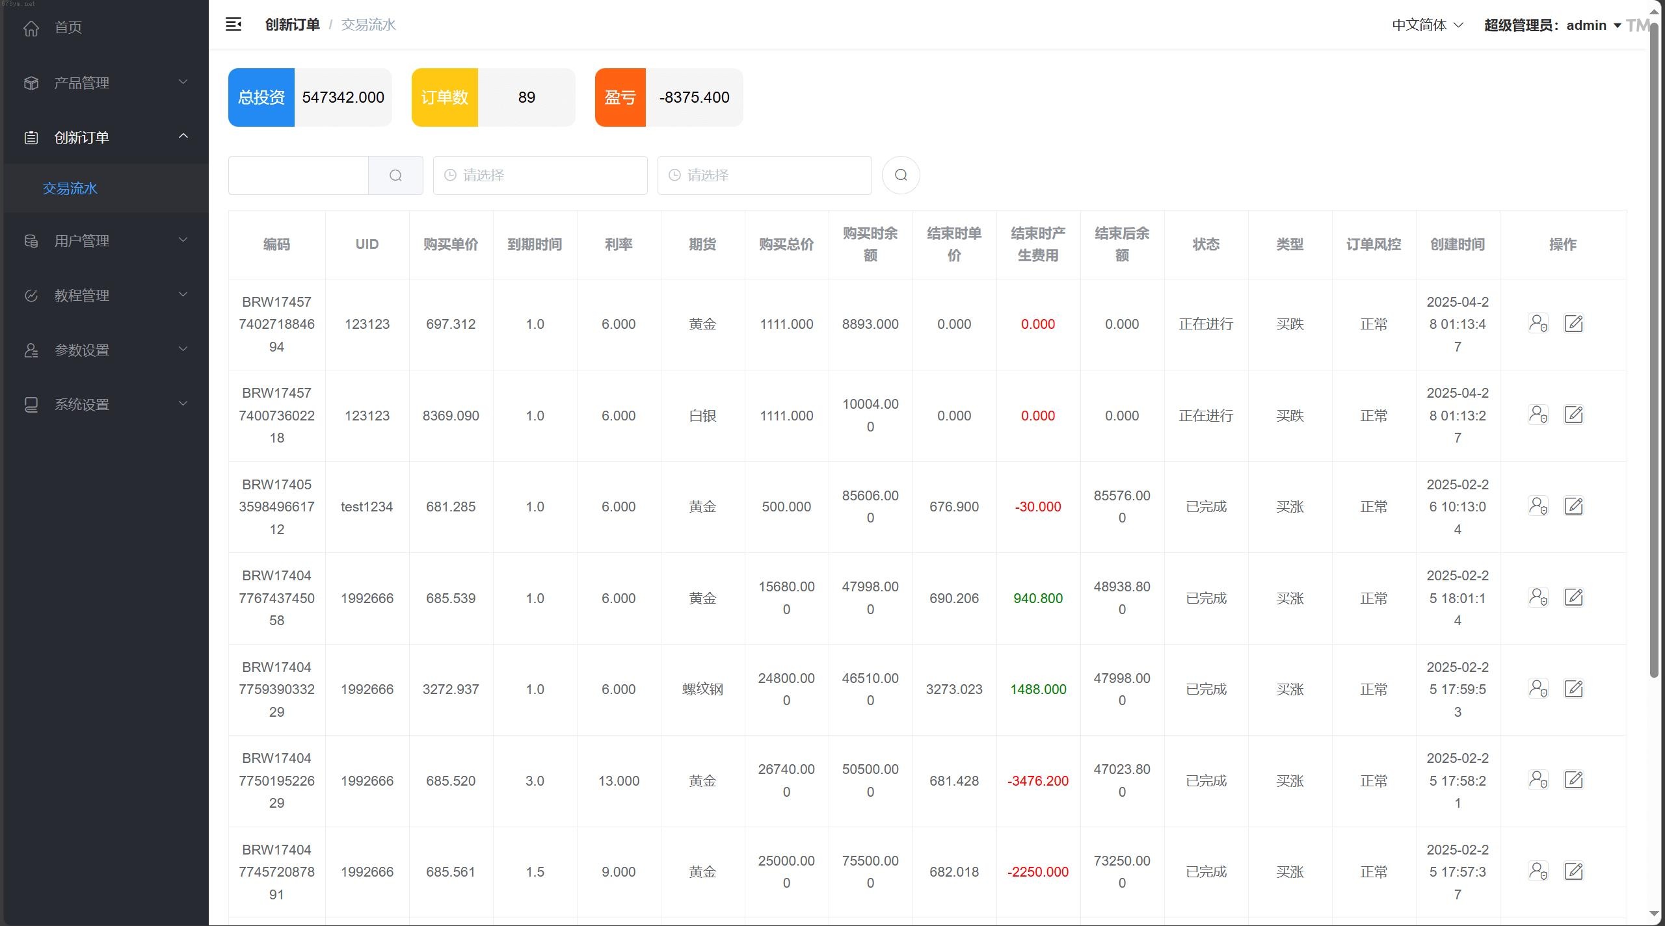Open the admin account dropdown
The image size is (1665, 926).
pos(1587,25)
